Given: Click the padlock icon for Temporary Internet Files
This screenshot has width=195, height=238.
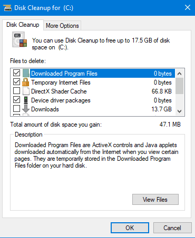Looking at the screenshot, I should tap(26, 82).
